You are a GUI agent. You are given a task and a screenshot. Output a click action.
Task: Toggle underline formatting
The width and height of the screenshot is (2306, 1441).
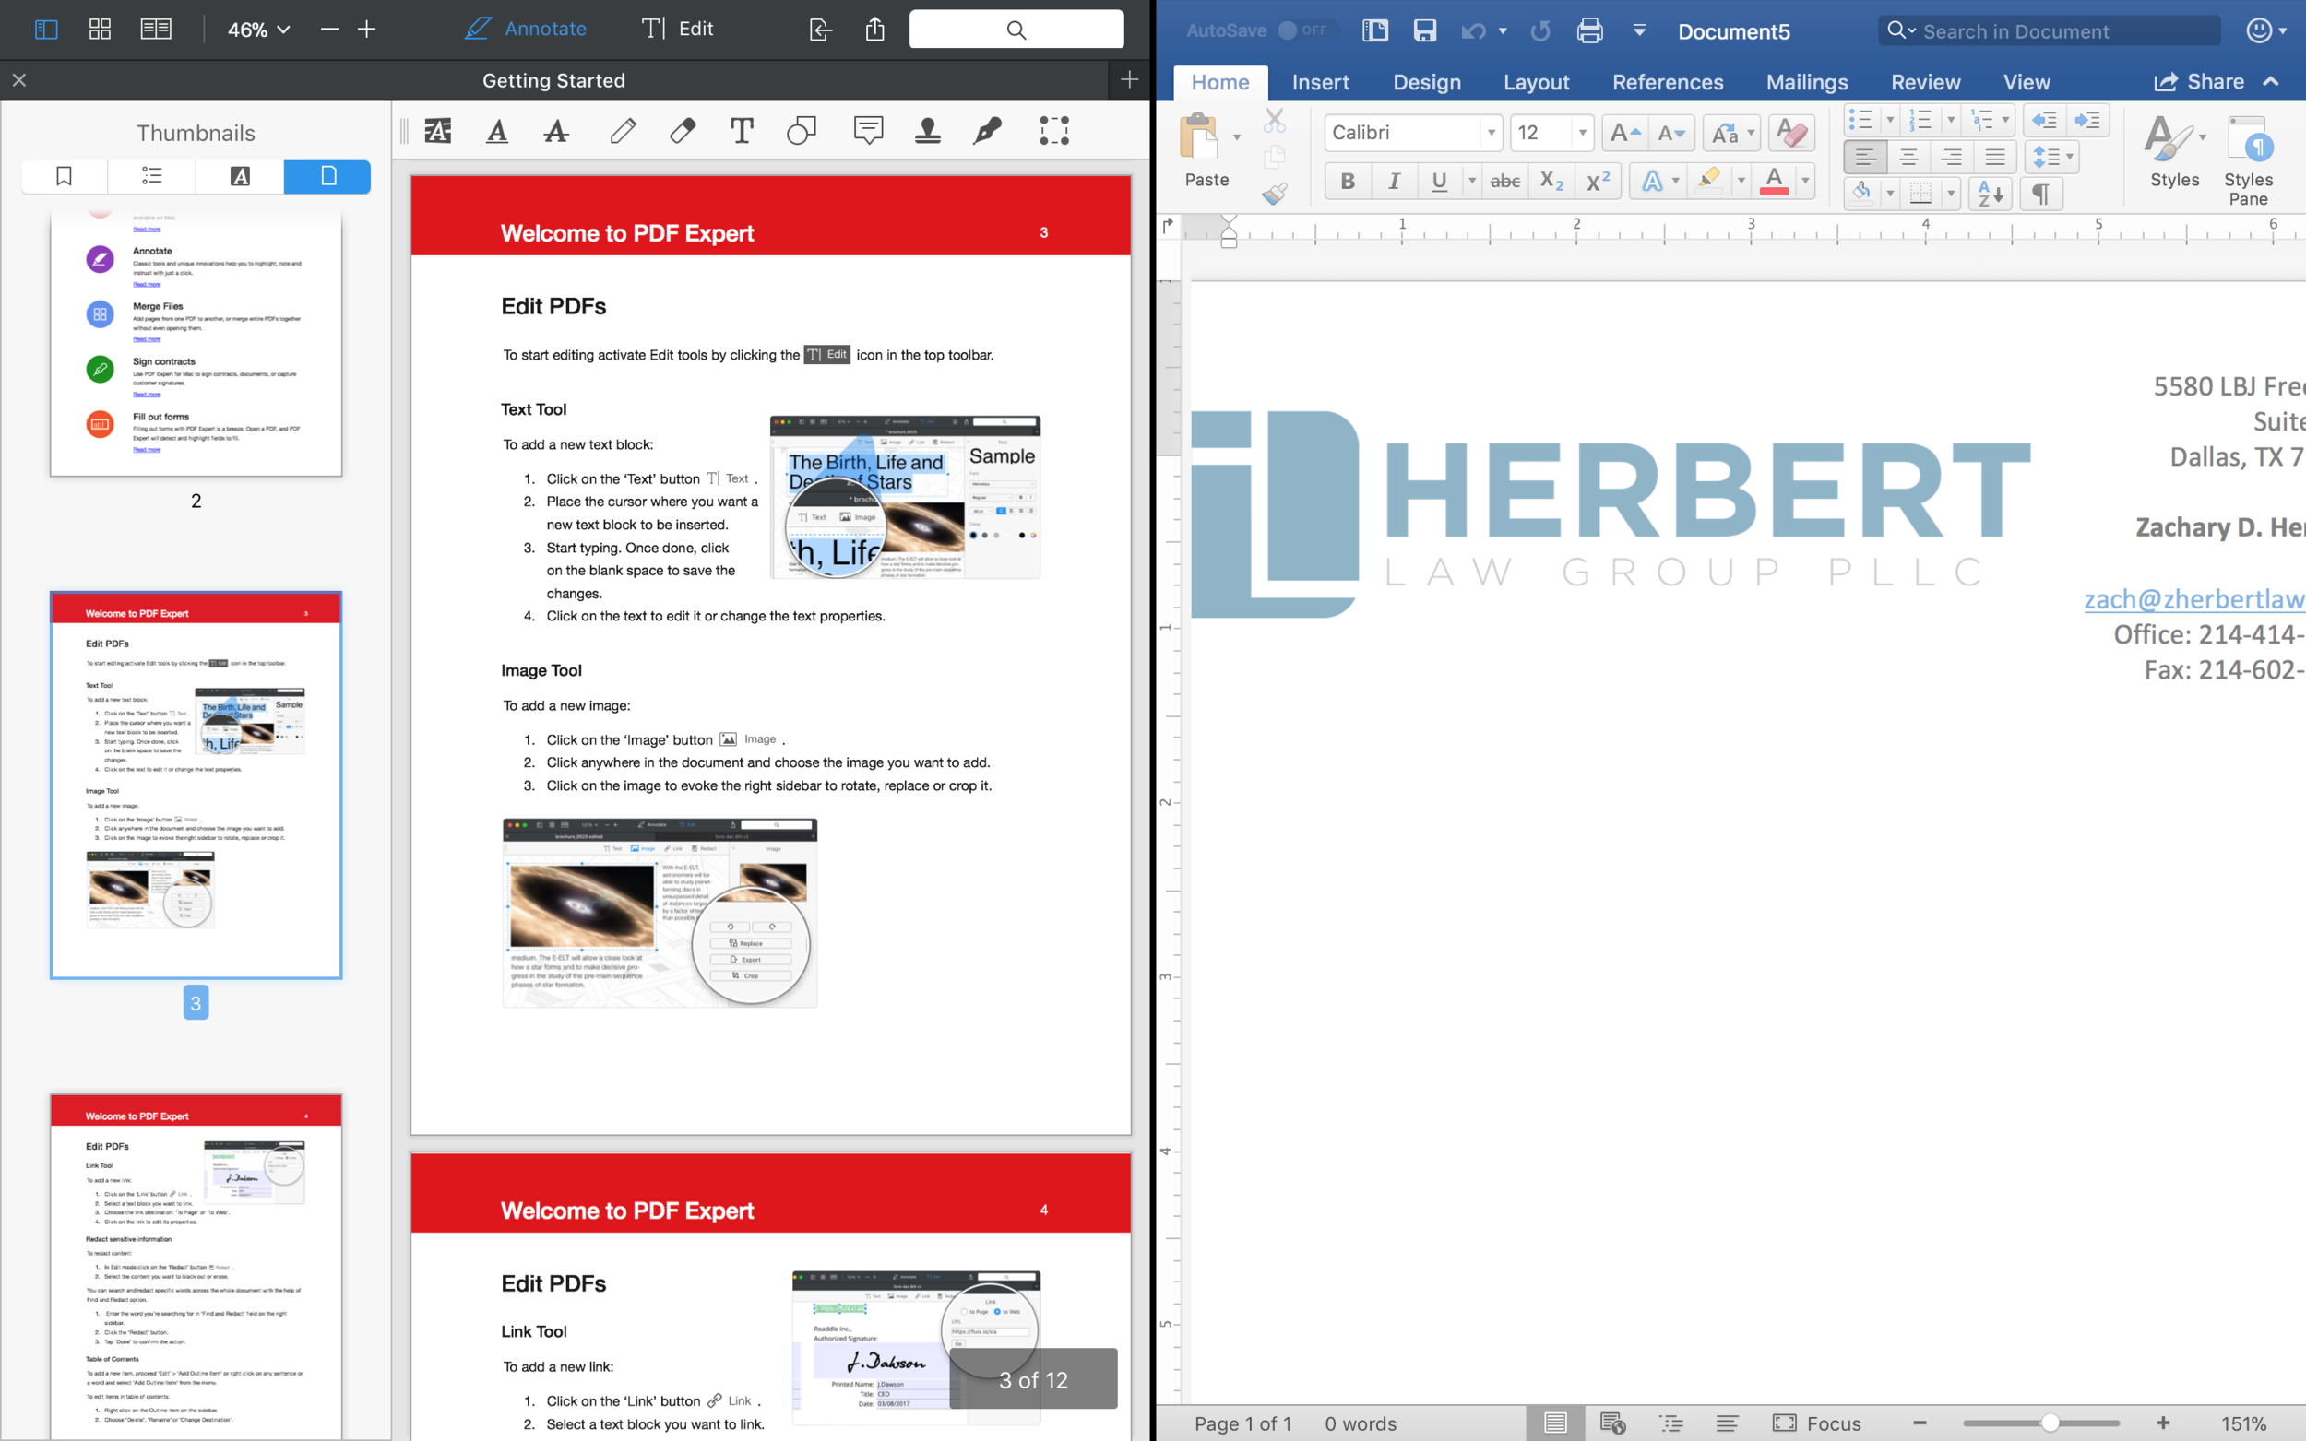[1440, 181]
